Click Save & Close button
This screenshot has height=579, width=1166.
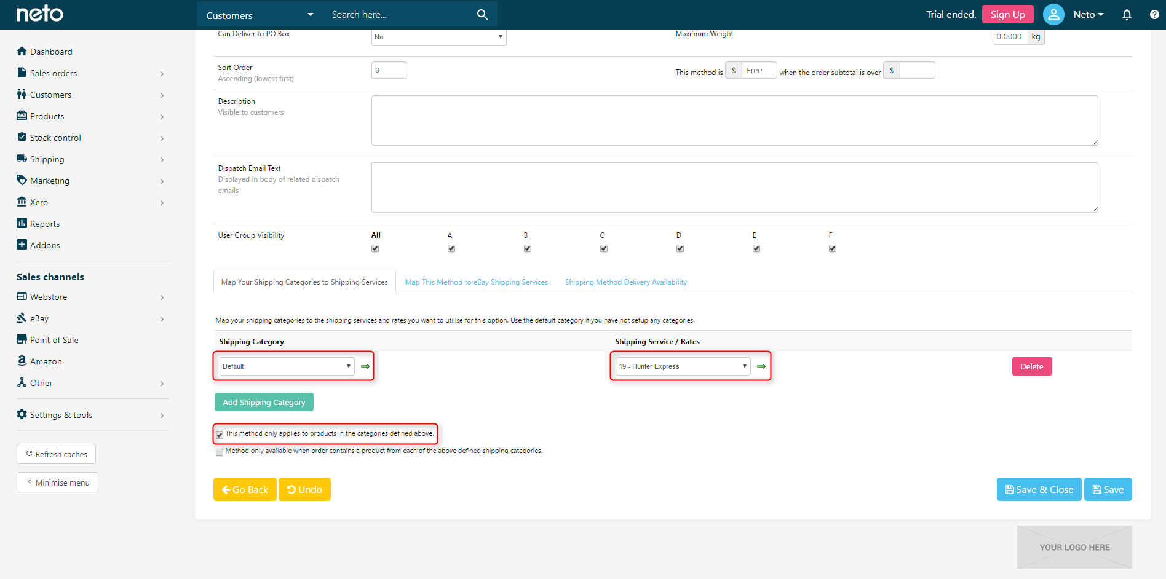[x=1039, y=489]
